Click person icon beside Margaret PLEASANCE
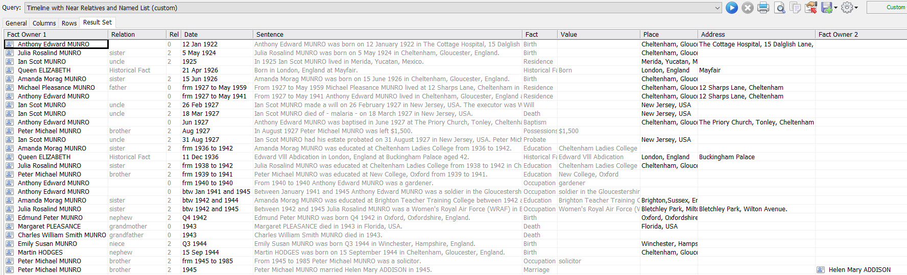This screenshot has width=907, height=275. coord(10,227)
